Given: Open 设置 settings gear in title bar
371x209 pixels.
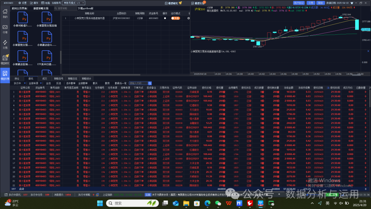Looking at the screenshot, I should click(x=22, y=3).
